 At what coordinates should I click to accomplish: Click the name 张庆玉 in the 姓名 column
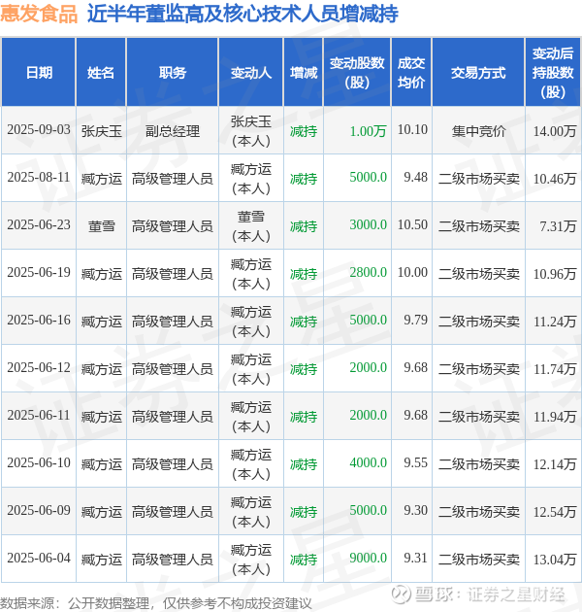(101, 131)
